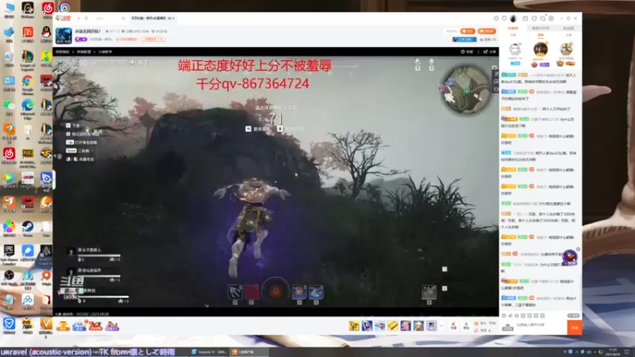Reload the page with the refresh icon
The width and height of the screenshot is (635, 357).
(87, 18)
